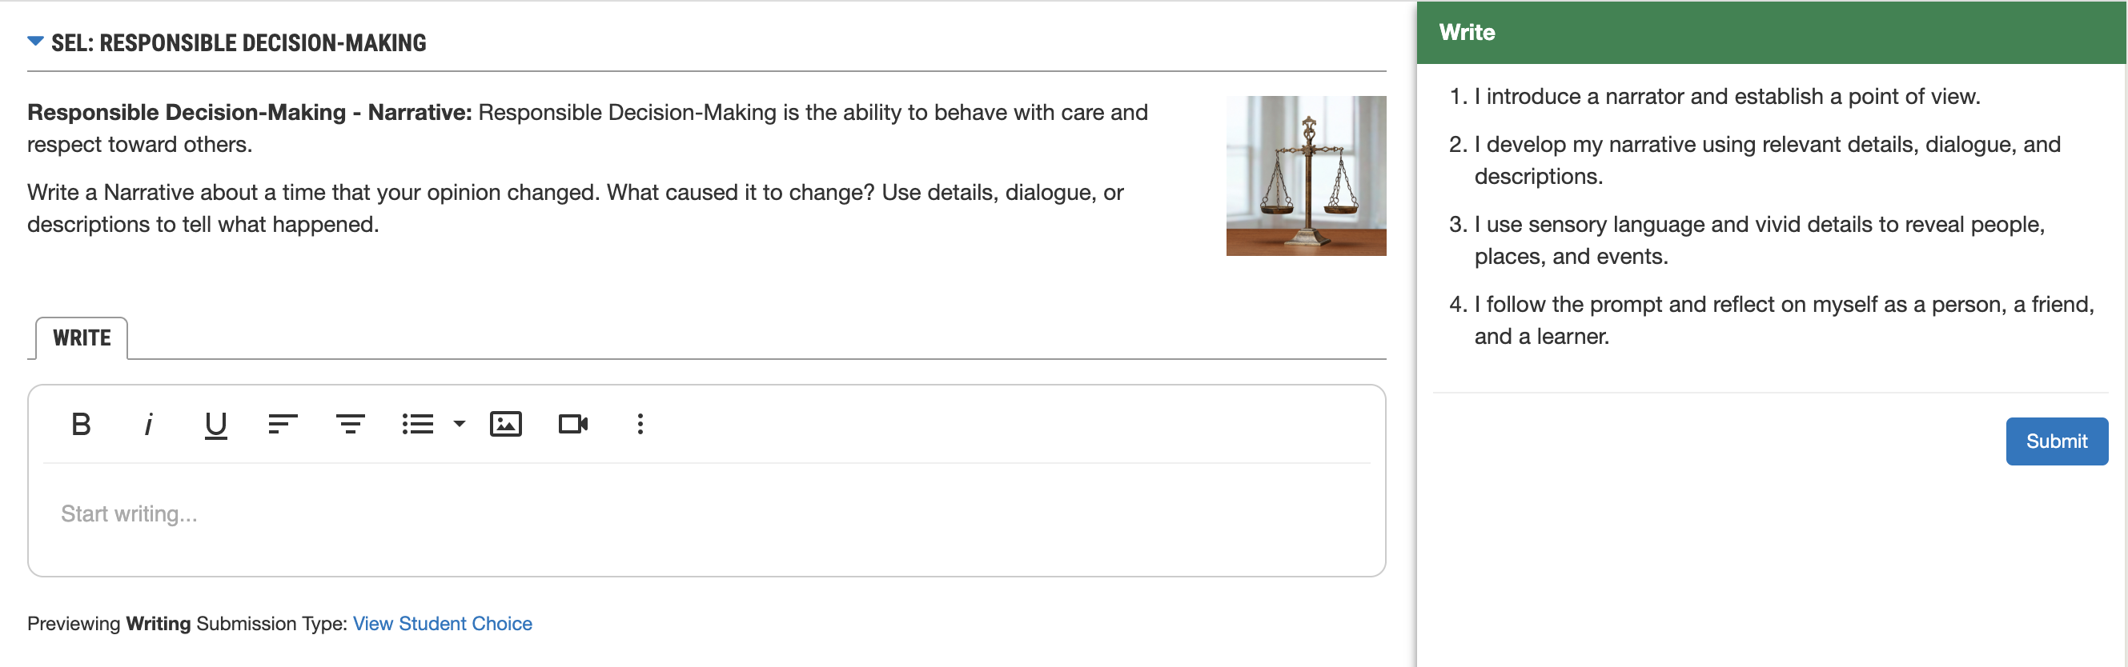This screenshot has height=667, width=2128.
Task: Click the green Write panel header
Action: tap(1771, 33)
